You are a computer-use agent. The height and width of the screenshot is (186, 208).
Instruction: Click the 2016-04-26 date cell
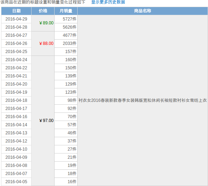pyautogui.click(x=16, y=43)
